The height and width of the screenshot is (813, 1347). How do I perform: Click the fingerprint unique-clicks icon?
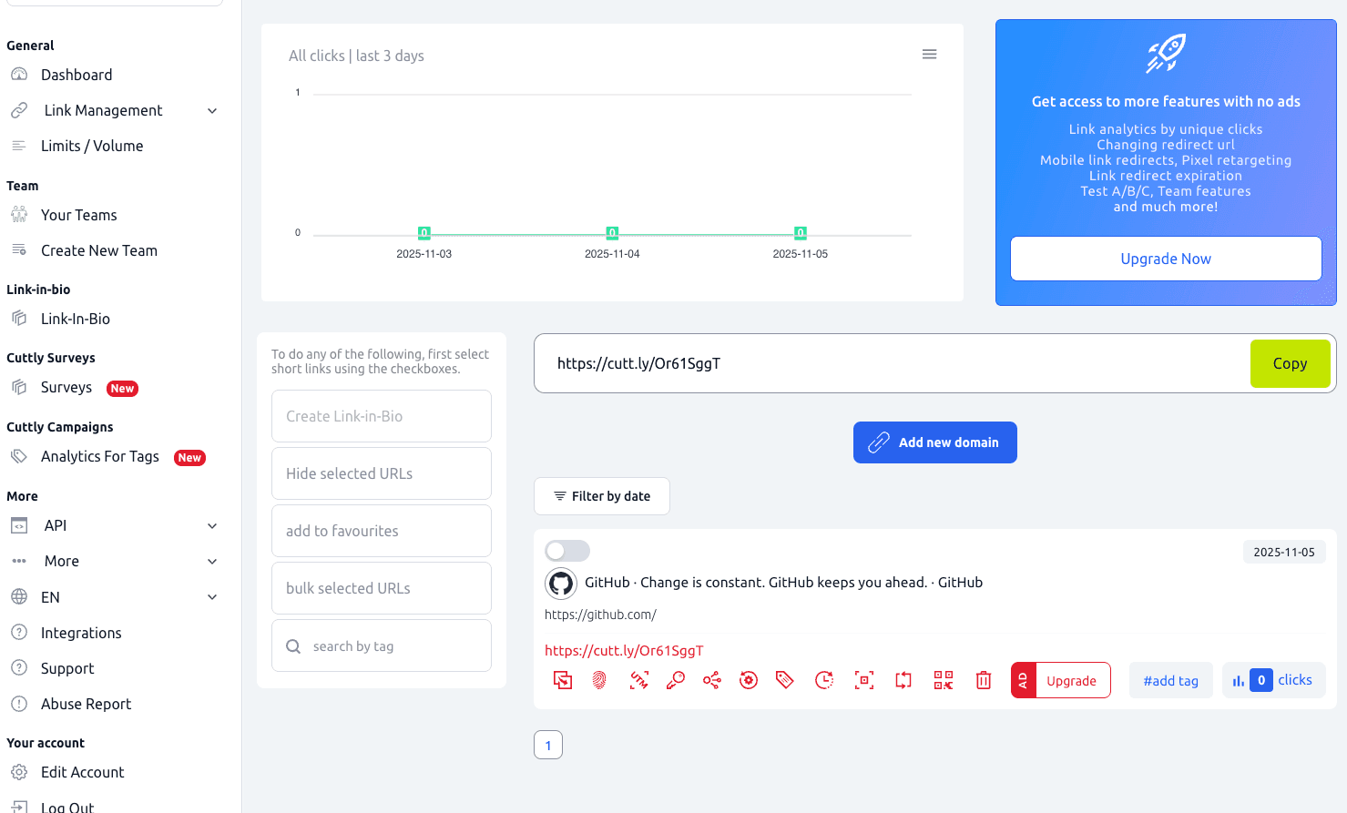599,680
